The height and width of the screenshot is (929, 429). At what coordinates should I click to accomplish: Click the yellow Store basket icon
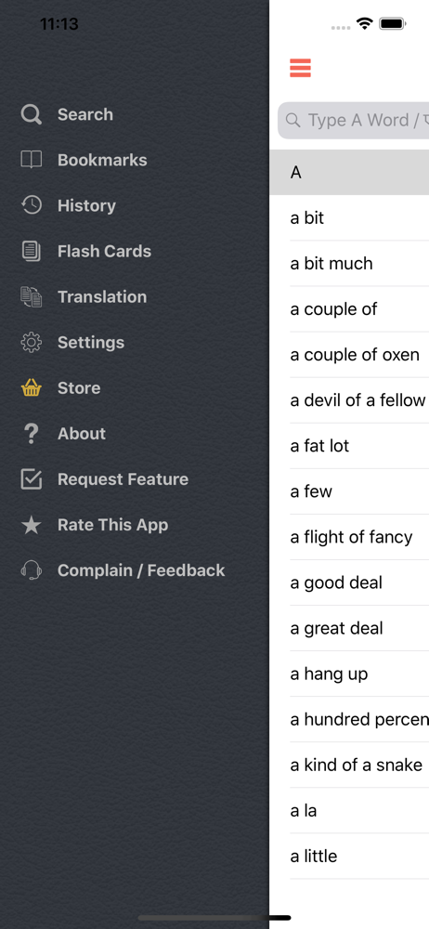click(x=32, y=388)
